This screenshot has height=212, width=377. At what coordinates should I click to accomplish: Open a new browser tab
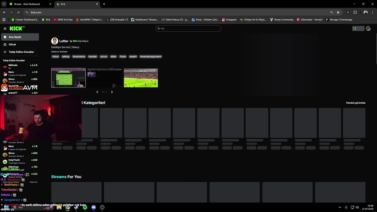point(104,4)
